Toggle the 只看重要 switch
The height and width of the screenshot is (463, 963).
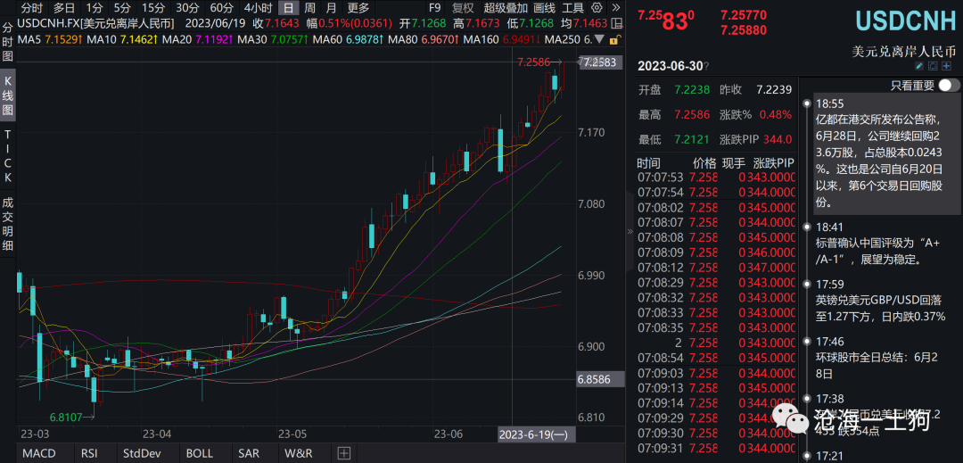(x=949, y=86)
